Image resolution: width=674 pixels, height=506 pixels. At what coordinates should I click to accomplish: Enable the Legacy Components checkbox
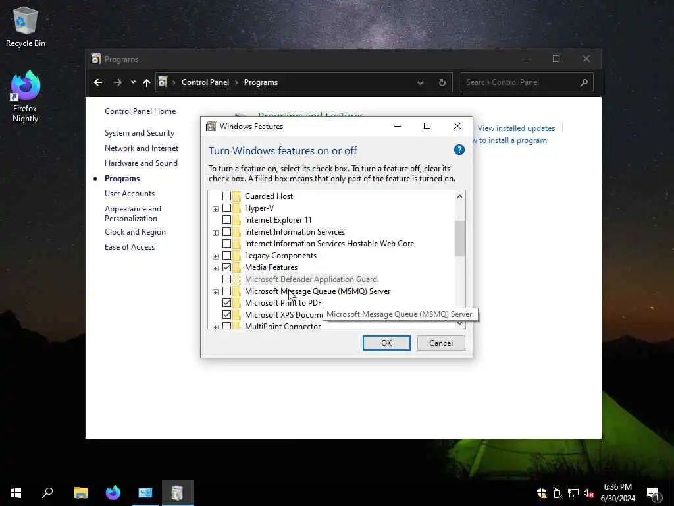tap(226, 256)
